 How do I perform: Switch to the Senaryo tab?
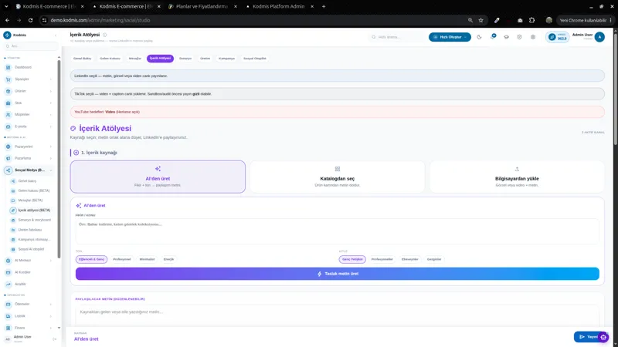tap(185, 59)
